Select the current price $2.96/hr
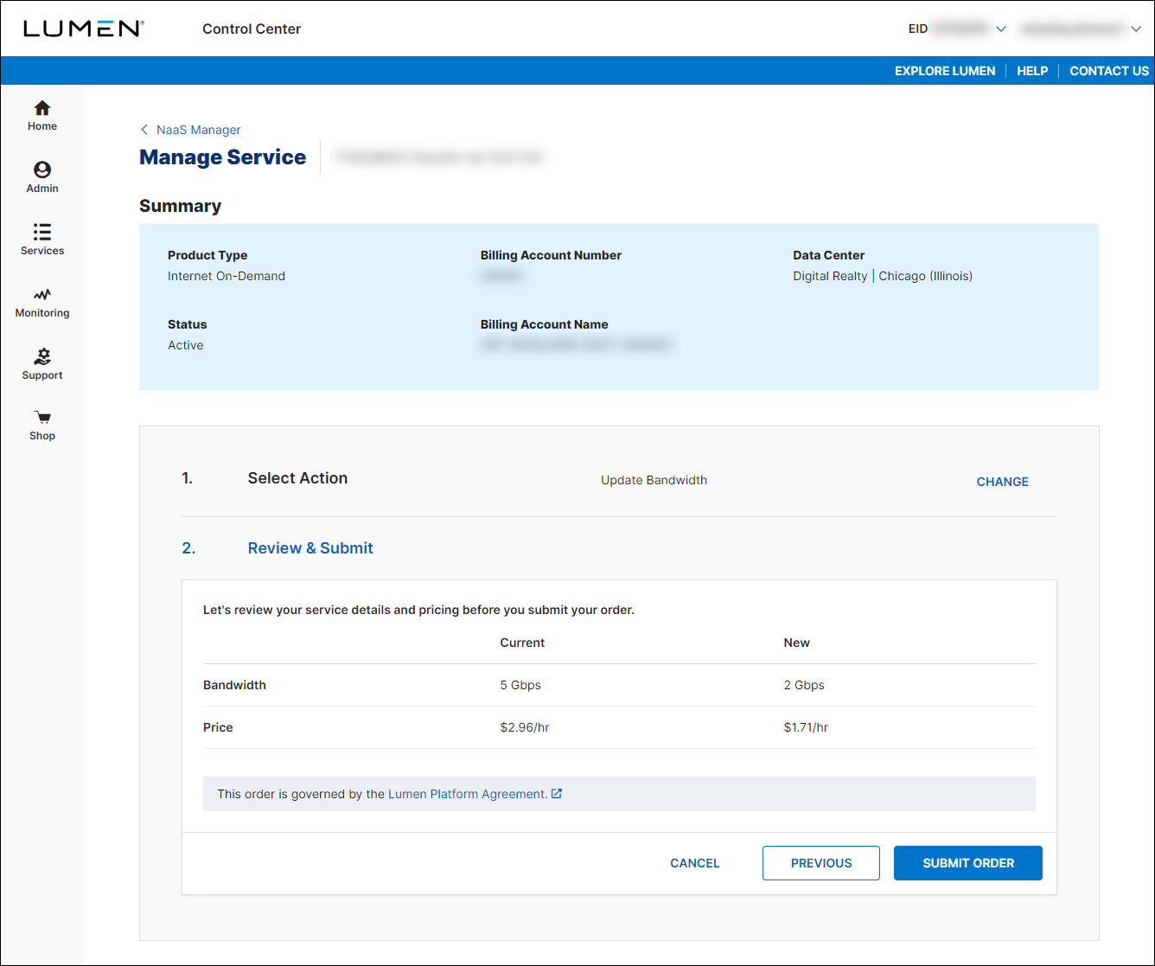This screenshot has width=1155, height=966. coord(525,727)
